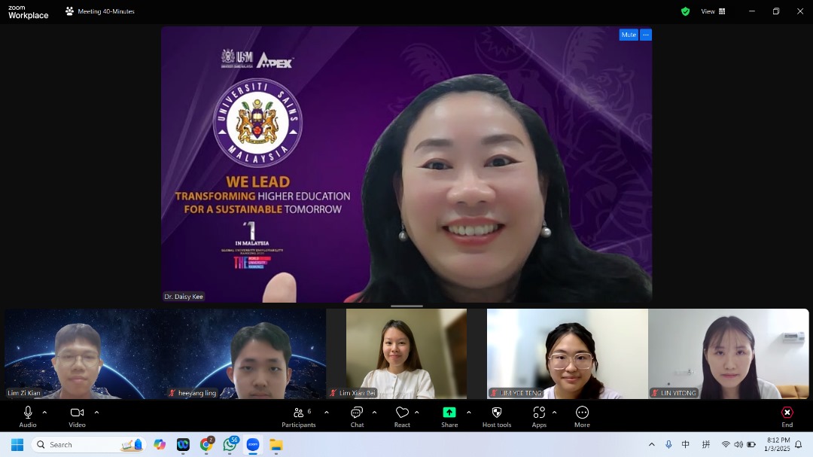This screenshot has height=457, width=813.
Task: Click Mute button on Dr. Daisy Kee
Action: 629,35
